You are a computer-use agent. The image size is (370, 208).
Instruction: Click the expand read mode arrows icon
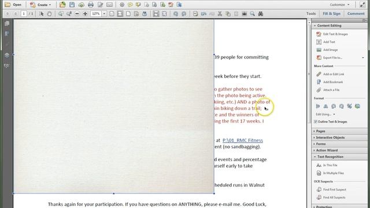[x=362, y=5]
